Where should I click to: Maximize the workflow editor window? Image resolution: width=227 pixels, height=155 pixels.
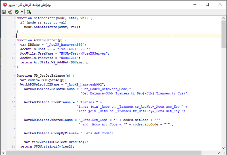click(207, 5)
